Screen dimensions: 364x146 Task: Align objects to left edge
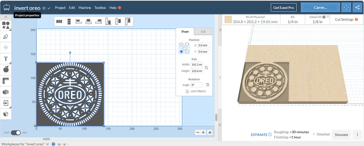click(79, 21)
